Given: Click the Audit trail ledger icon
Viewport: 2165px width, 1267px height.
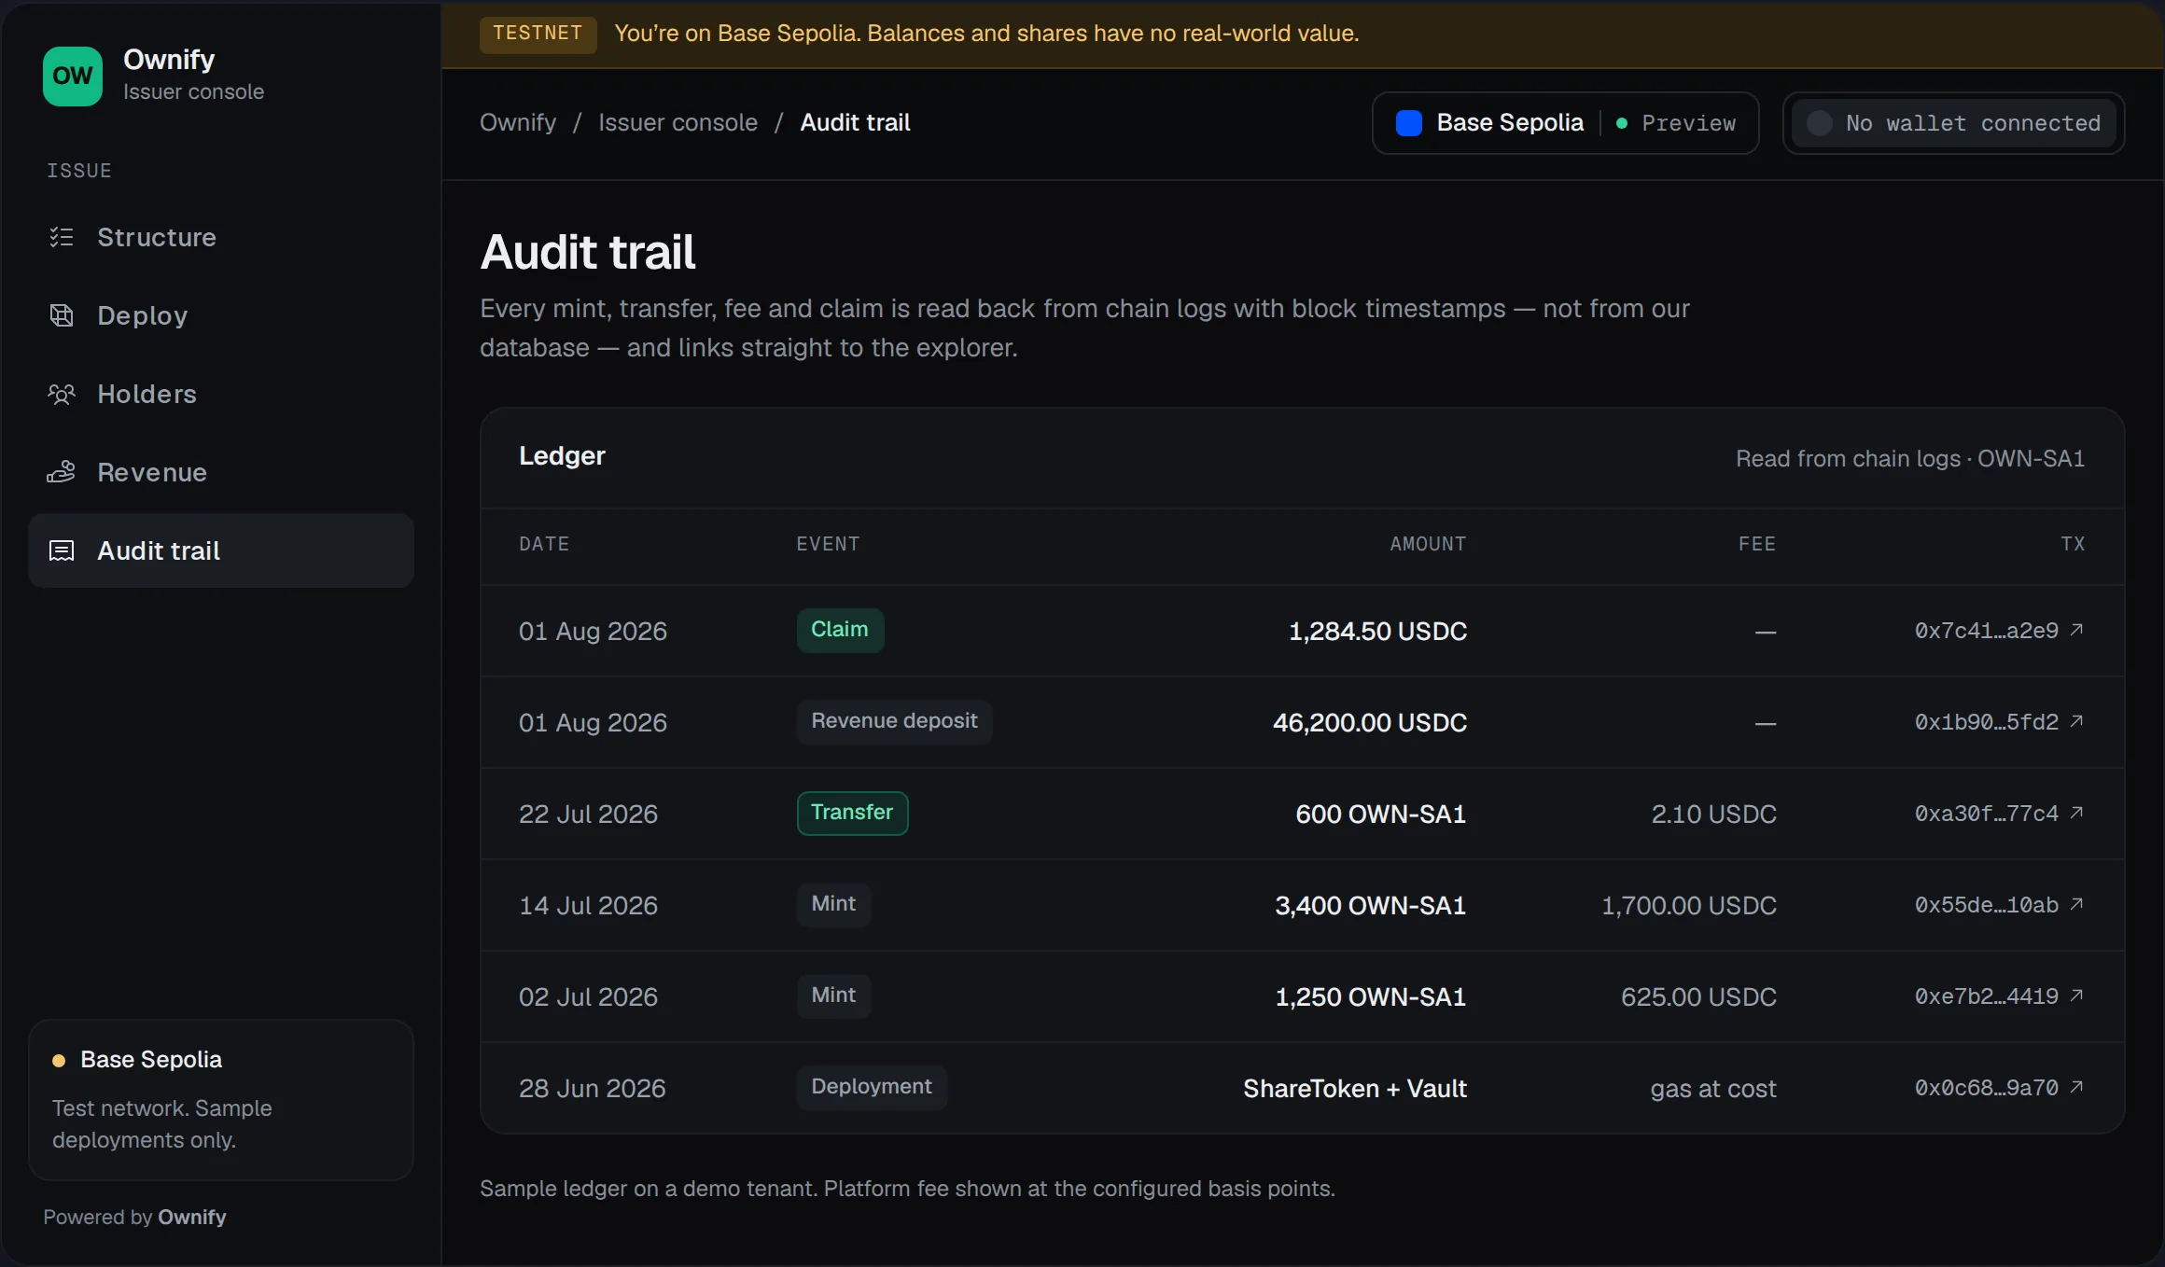Looking at the screenshot, I should pos(62,550).
